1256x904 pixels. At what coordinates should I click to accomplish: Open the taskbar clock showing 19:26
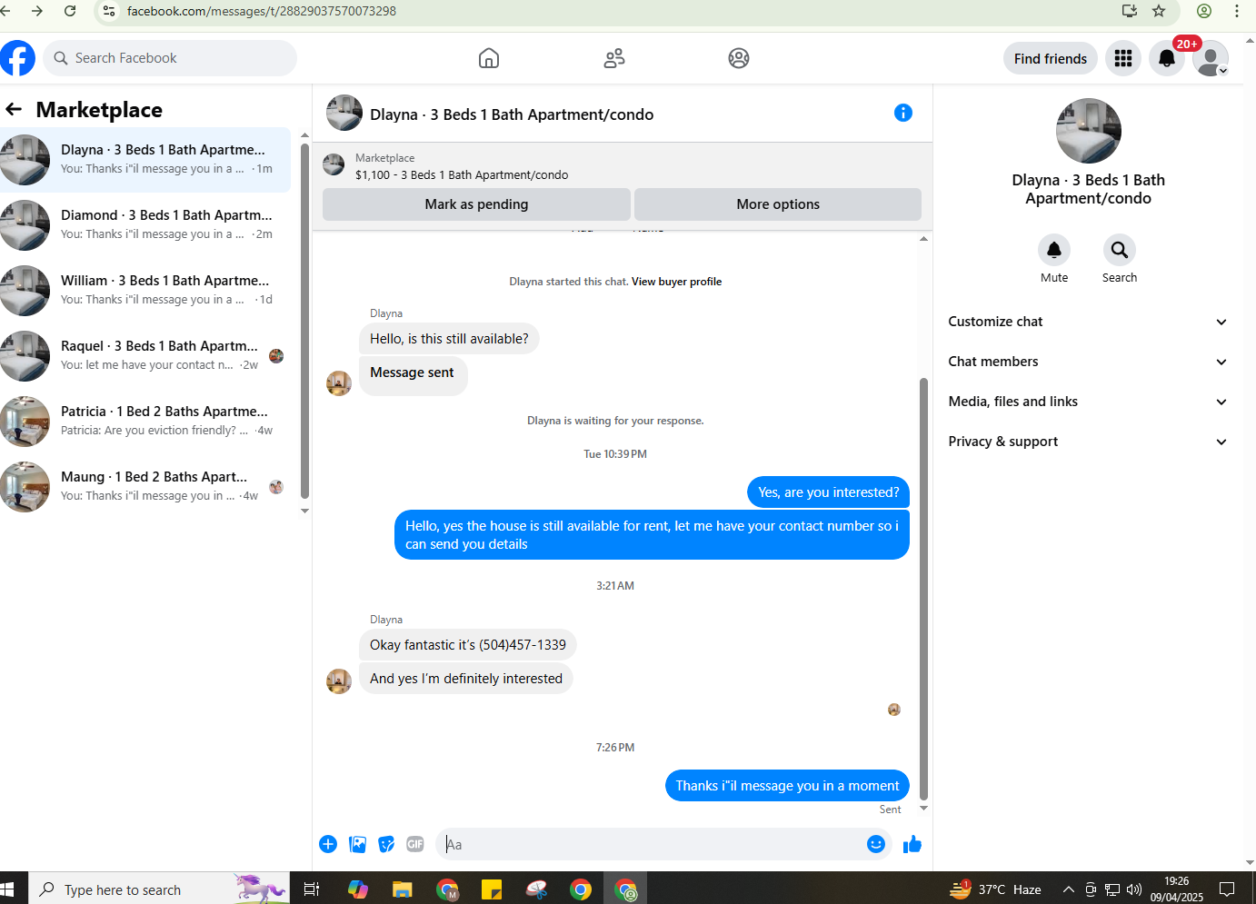1177,889
